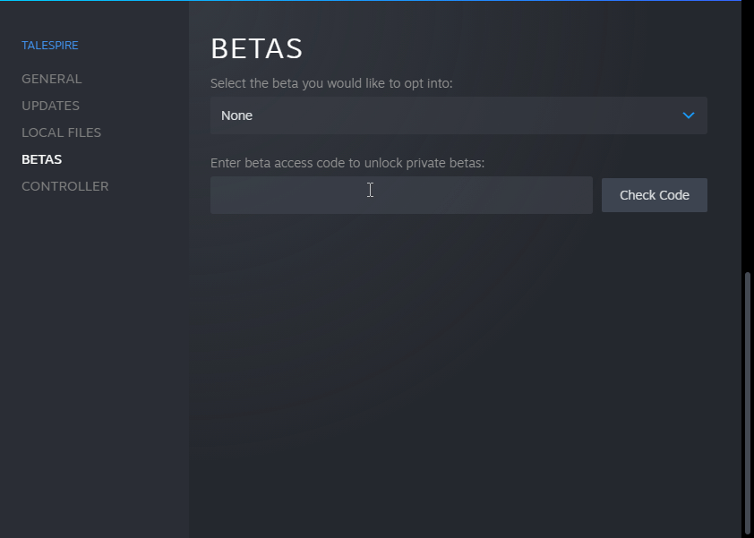Click the BETAS page heading
Viewport: 754px width, 538px height.
click(x=256, y=48)
